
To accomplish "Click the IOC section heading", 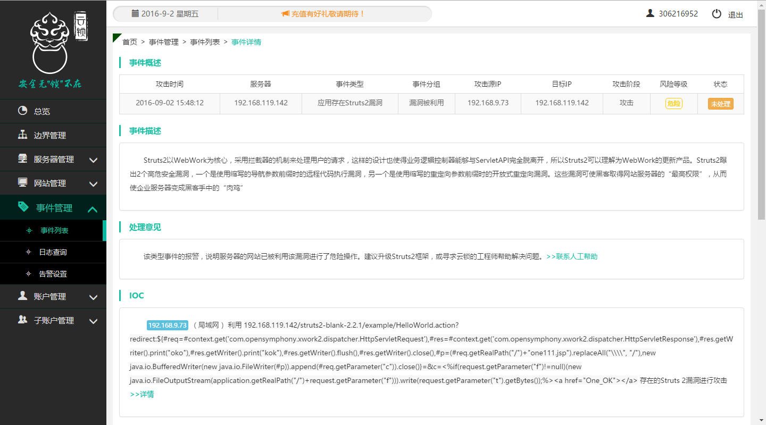I will (x=137, y=296).
